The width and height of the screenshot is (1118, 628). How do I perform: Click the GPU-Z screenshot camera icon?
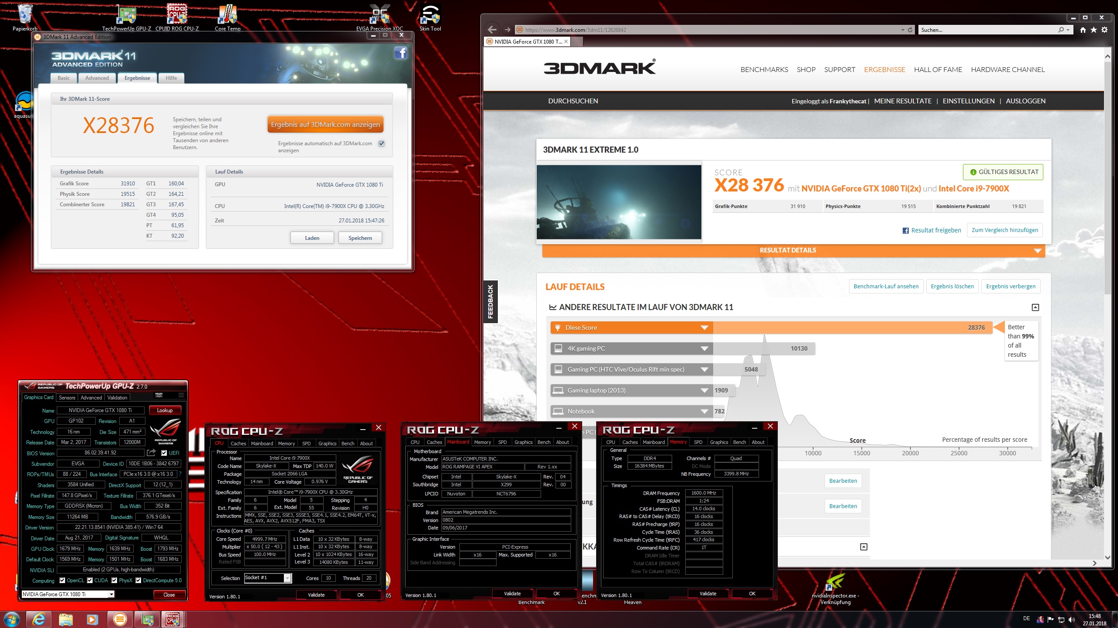coord(159,395)
